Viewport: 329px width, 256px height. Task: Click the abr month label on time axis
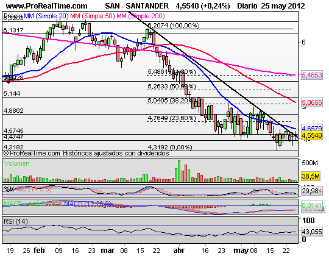tap(179, 251)
